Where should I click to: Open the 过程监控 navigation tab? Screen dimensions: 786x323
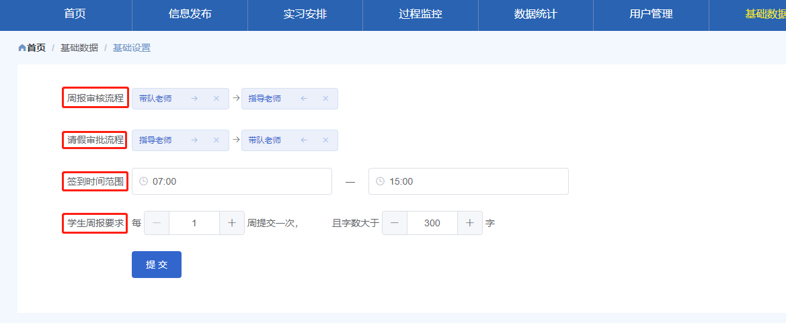click(x=421, y=14)
